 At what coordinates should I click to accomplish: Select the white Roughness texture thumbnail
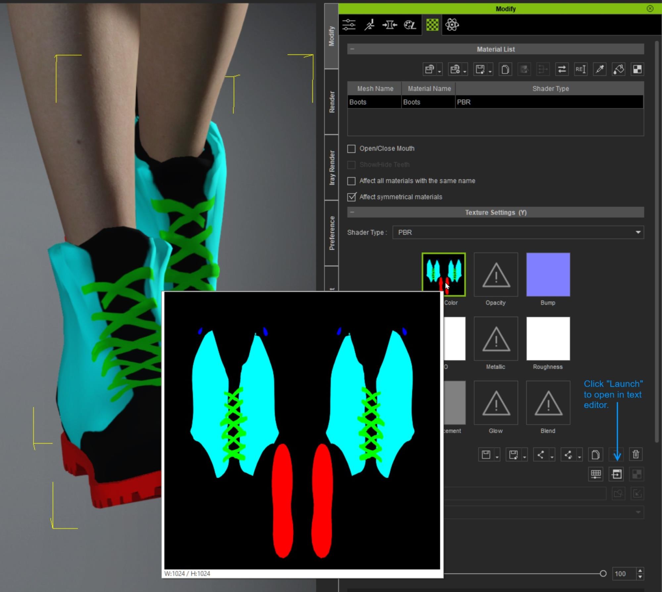click(548, 339)
